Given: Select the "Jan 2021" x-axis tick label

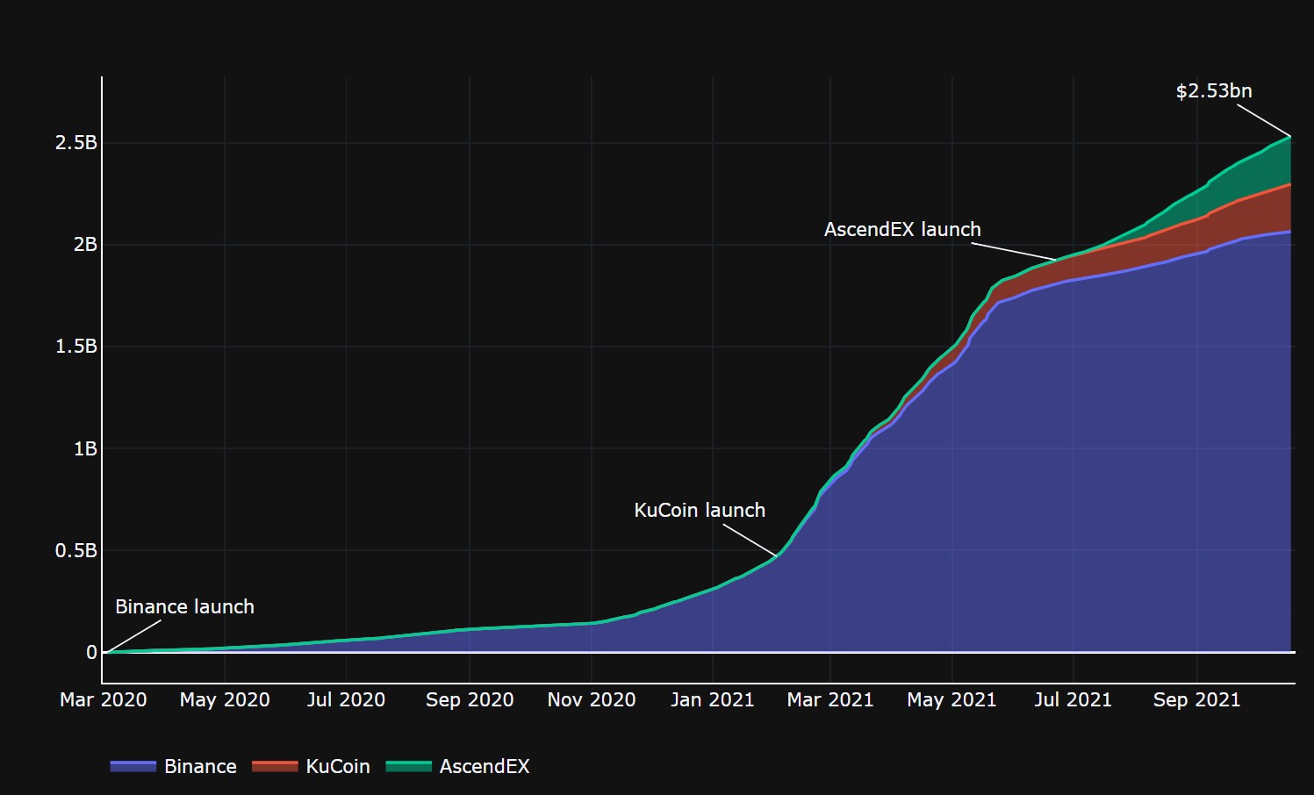Looking at the screenshot, I should tap(712, 700).
